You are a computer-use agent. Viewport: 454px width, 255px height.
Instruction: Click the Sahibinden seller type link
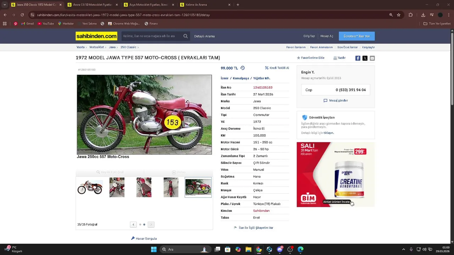pyautogui.click(x=261, y=211)
